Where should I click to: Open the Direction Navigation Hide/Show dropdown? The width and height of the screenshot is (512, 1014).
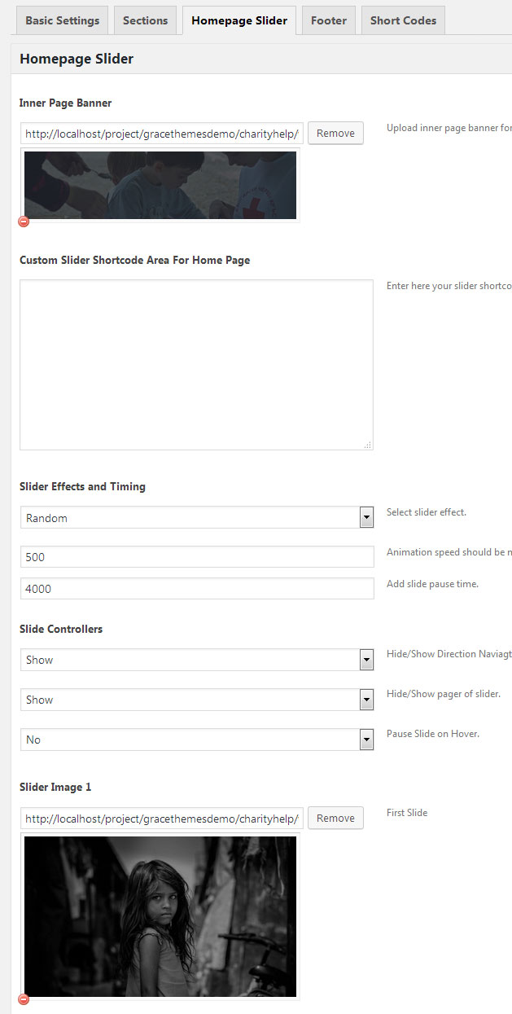(366, 660)
